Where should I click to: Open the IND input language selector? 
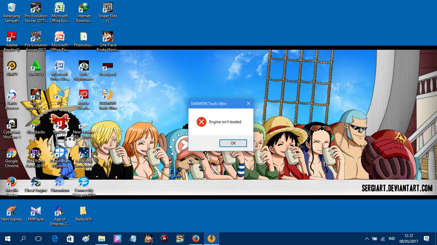(x=392, y=239)
